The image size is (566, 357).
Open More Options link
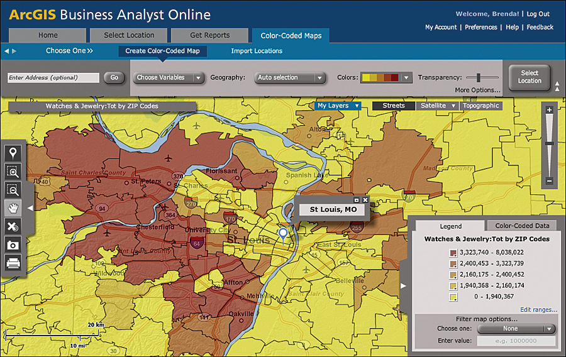pos(477,90)
